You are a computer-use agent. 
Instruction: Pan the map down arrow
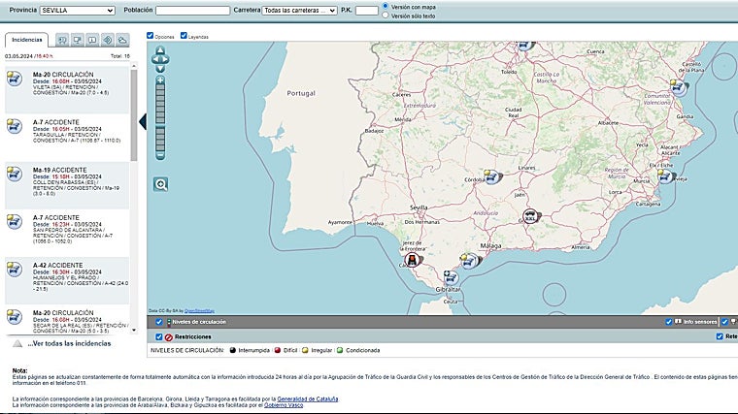click(x=160, y=69)
